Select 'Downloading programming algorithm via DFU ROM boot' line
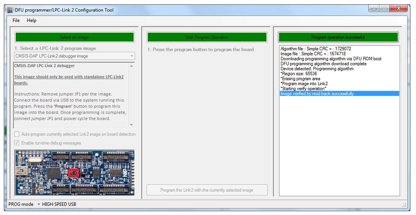Screen dimensions: 416x215 (x=339, y=59)
